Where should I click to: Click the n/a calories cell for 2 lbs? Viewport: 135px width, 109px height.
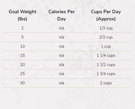pos(62,28)
